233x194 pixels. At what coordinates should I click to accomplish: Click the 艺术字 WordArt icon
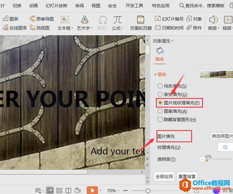[85, 20]
